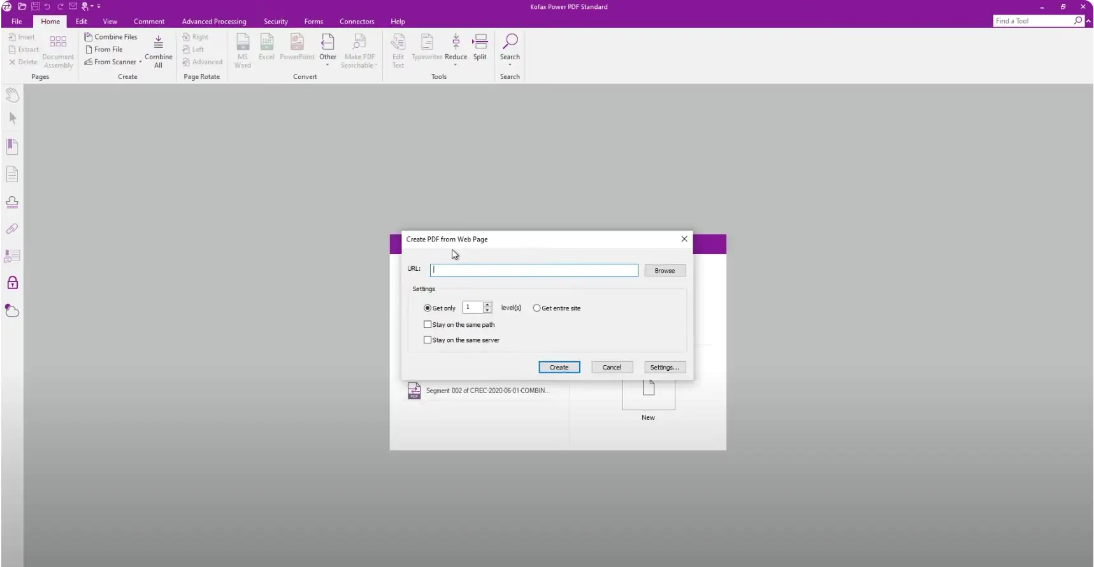Viewport: 1094px width, 567px height.
Task: Switch to the Comment tab
Action: click(x=149, y=22)
